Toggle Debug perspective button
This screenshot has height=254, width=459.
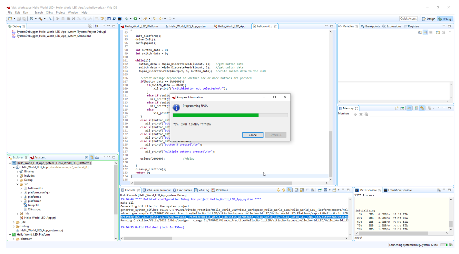tap(444, 19)
